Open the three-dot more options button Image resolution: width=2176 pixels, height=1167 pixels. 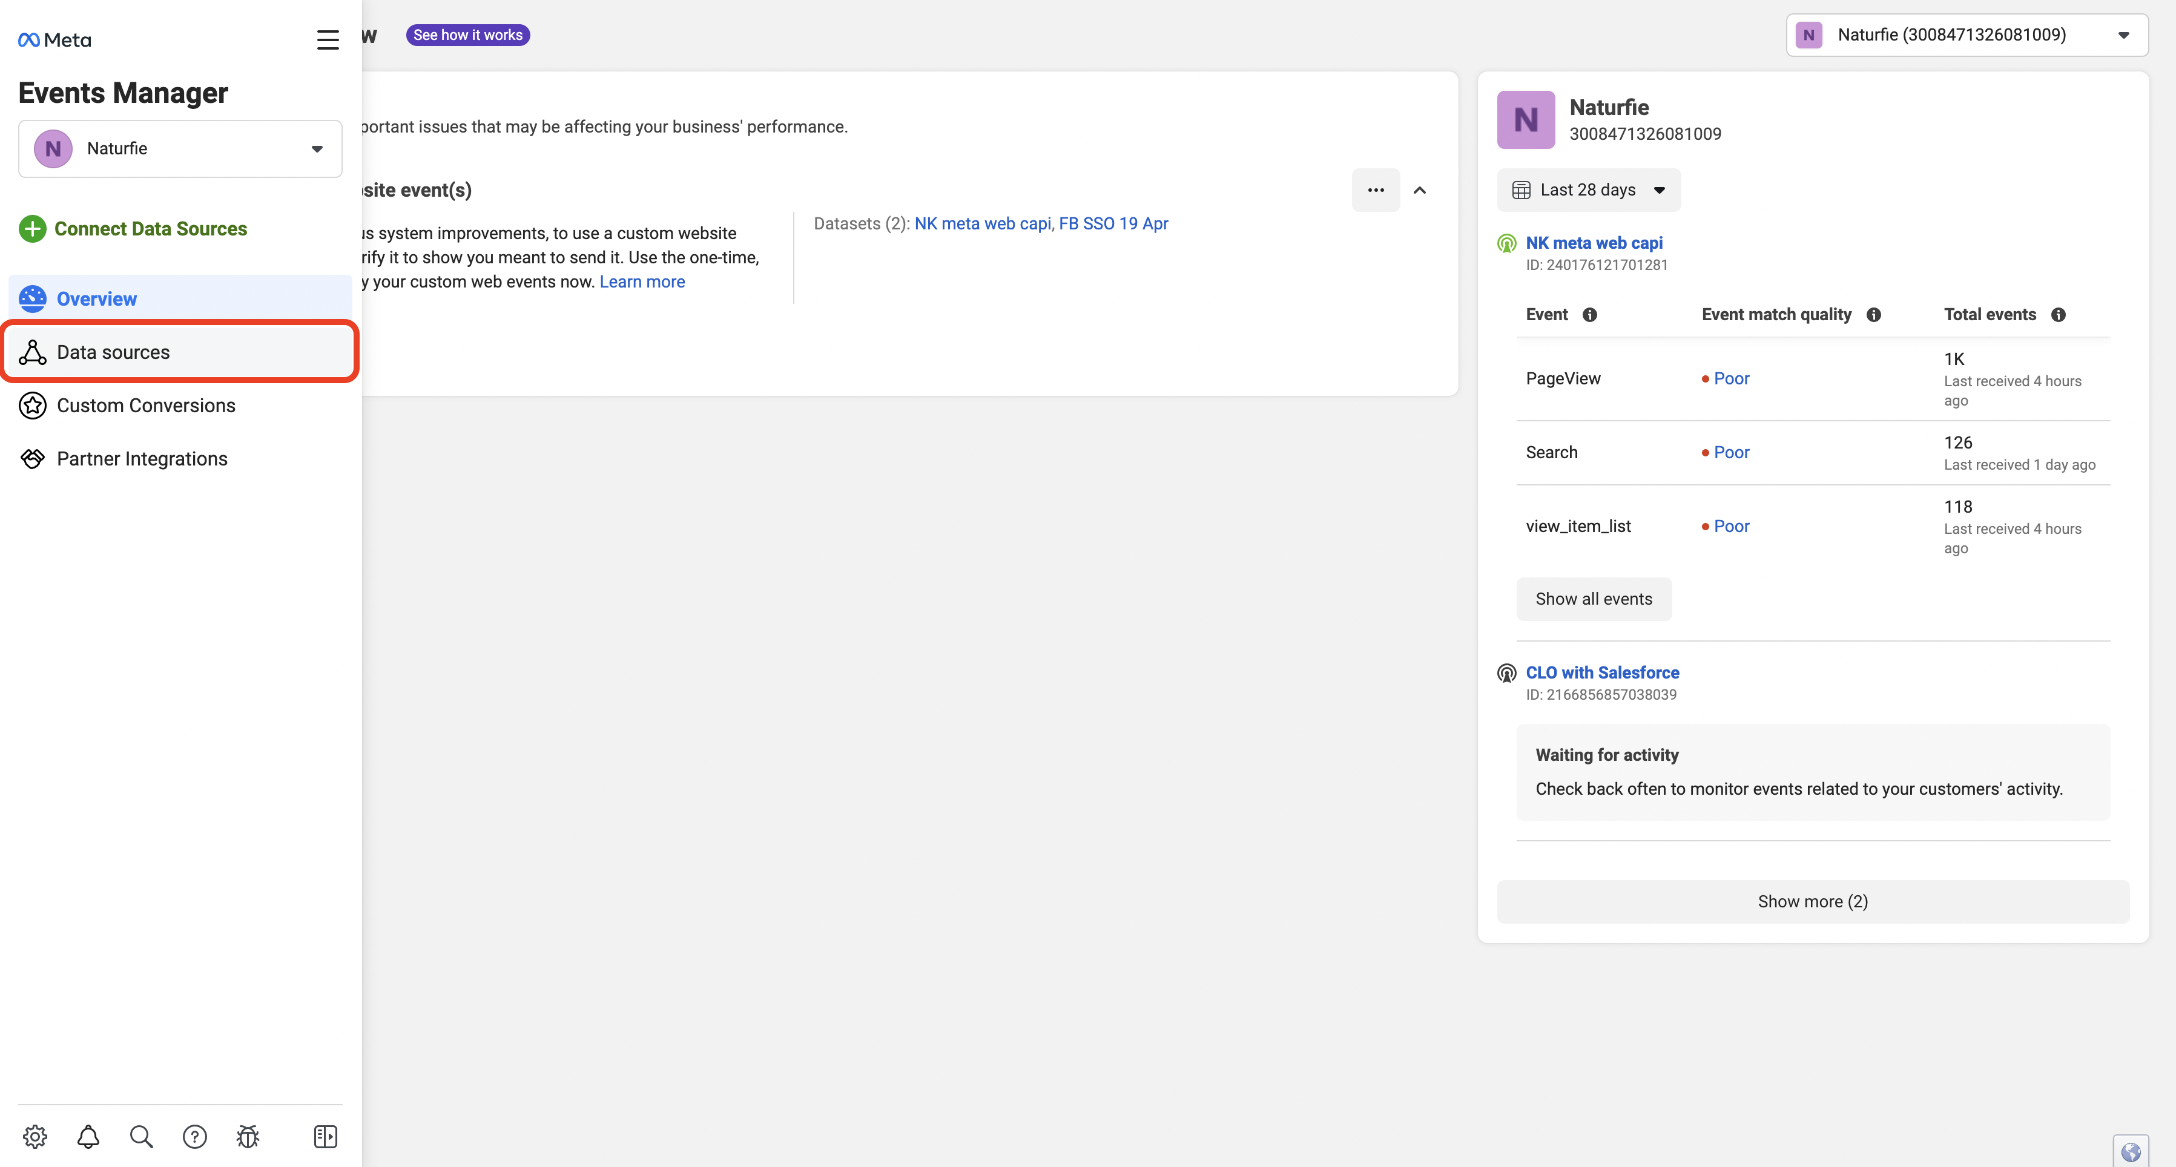[1375, 190]
